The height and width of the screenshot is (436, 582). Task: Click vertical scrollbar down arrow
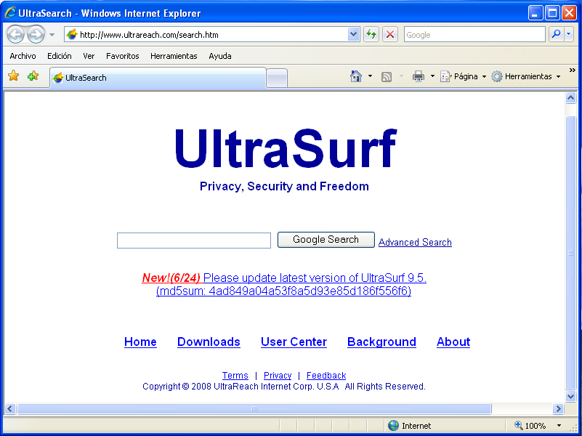tap(571, 396)
